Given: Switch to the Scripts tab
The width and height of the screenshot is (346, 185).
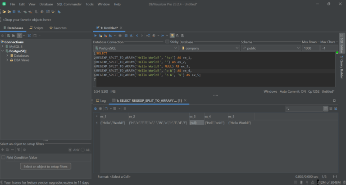Looking at the screenshot, I should point(36,28).
